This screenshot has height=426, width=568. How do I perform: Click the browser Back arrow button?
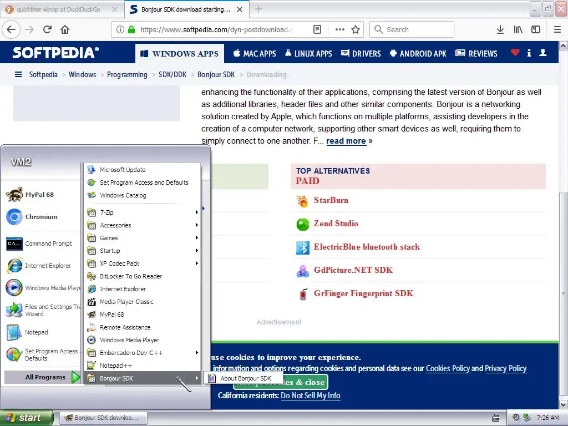click(x=11, y=30)
